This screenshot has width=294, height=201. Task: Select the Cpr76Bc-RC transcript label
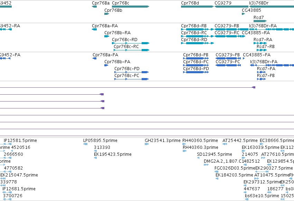126,47
